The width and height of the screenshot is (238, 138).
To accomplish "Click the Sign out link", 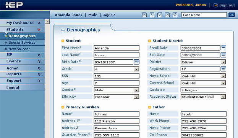I will pos(227,5).
